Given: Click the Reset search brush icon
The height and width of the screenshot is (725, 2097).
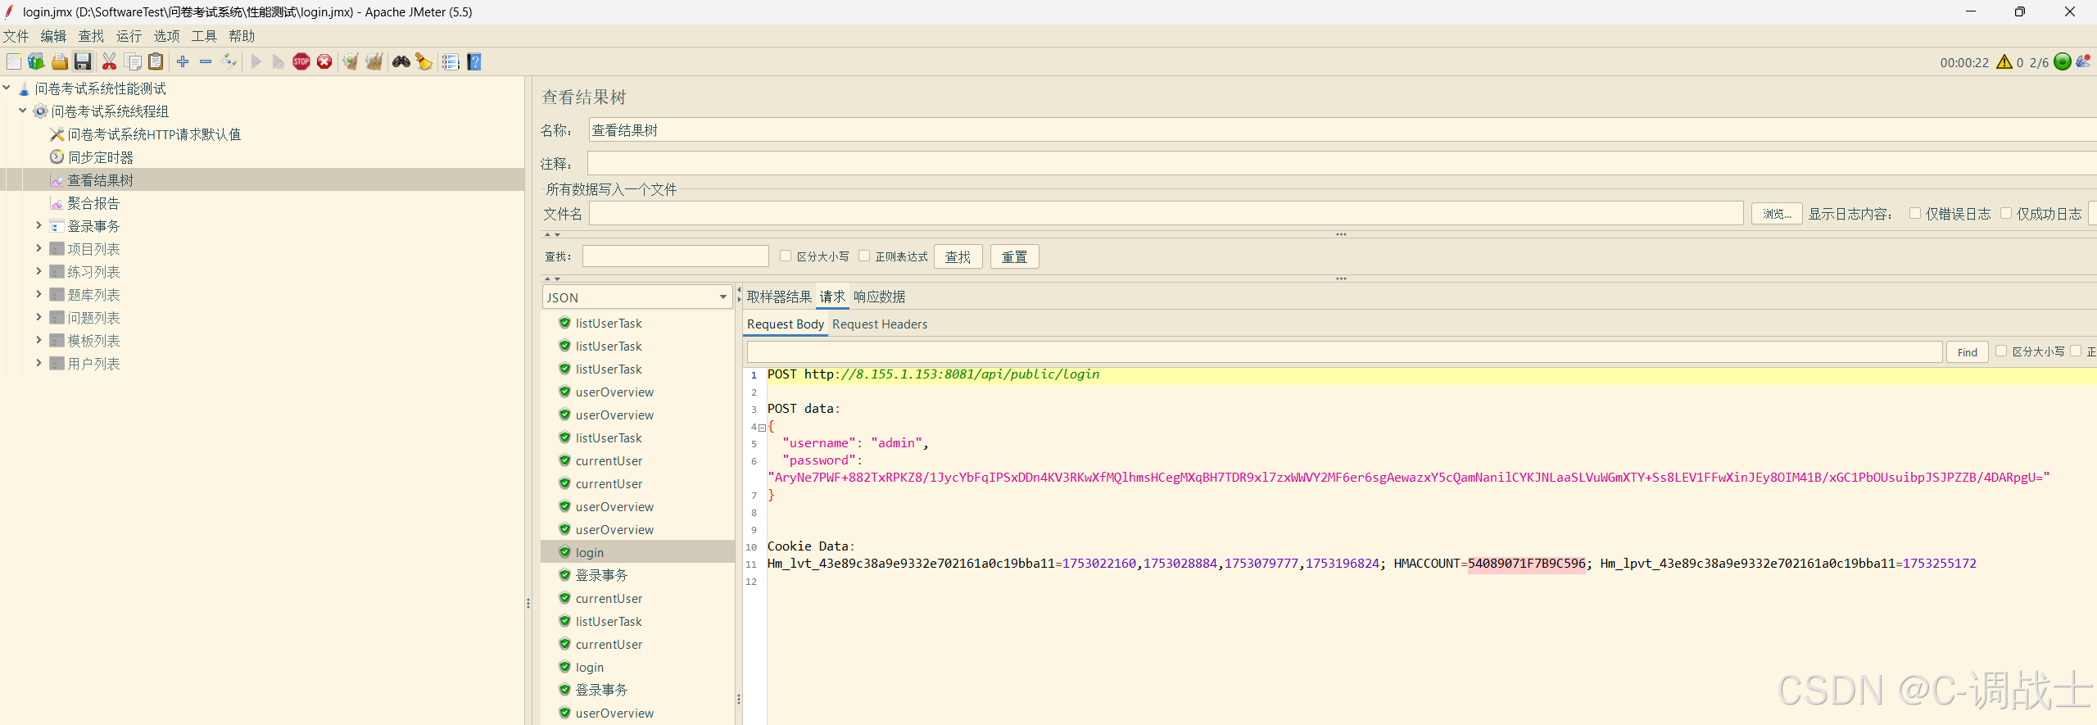Looking at the screenshot, I should tap(423, 62).
